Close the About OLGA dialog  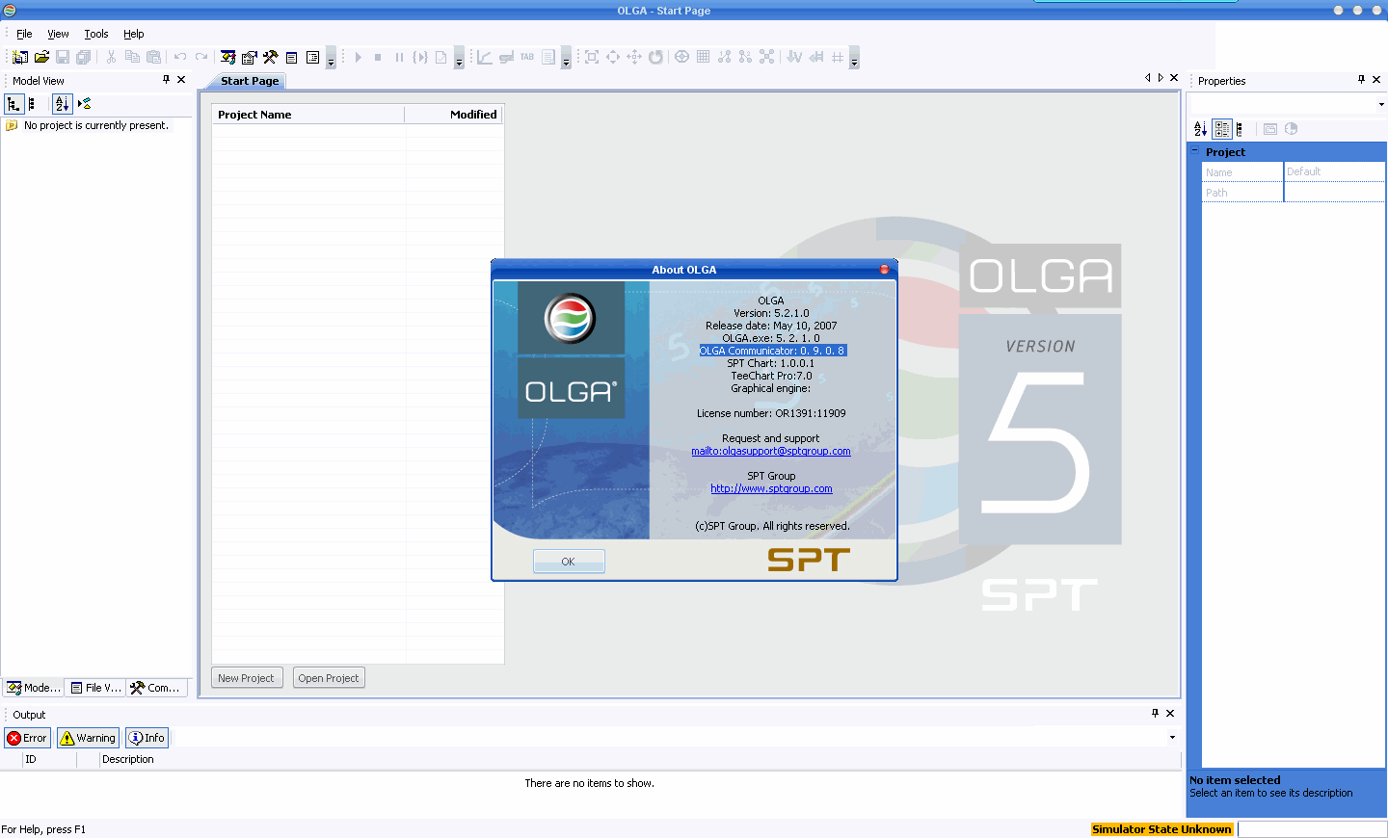[885, 270]
